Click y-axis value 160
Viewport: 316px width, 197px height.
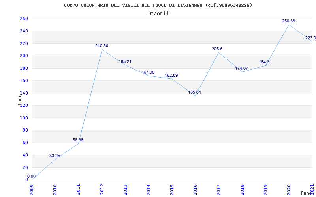(x=24, y=81)
